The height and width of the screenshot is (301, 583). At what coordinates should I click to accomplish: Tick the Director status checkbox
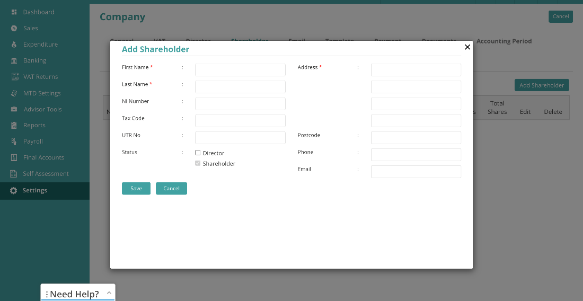coord(198,153)
